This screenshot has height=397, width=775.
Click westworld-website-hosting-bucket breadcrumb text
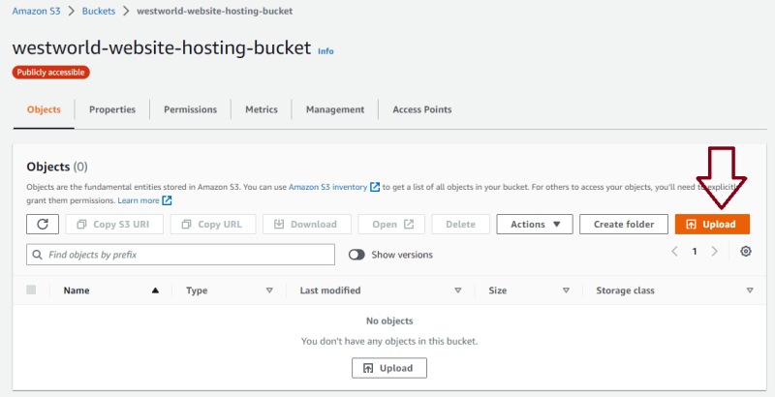[x=214, y=11]
